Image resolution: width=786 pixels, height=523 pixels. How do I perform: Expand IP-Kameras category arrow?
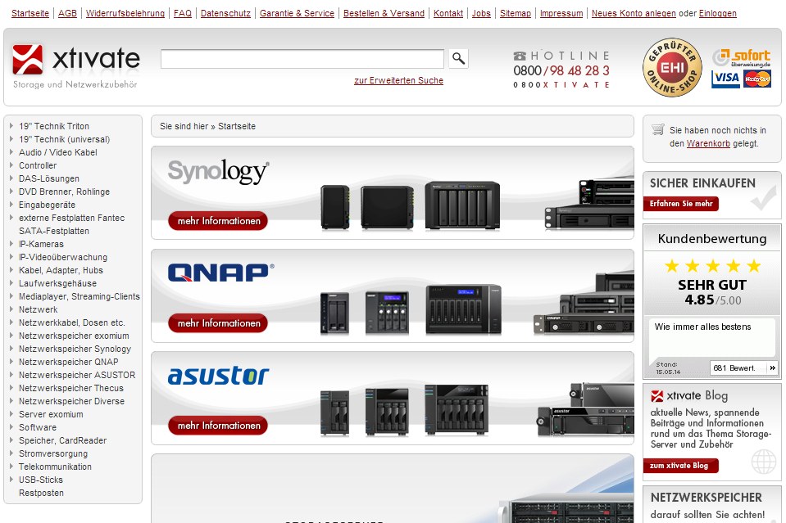(x=11, y=243)
